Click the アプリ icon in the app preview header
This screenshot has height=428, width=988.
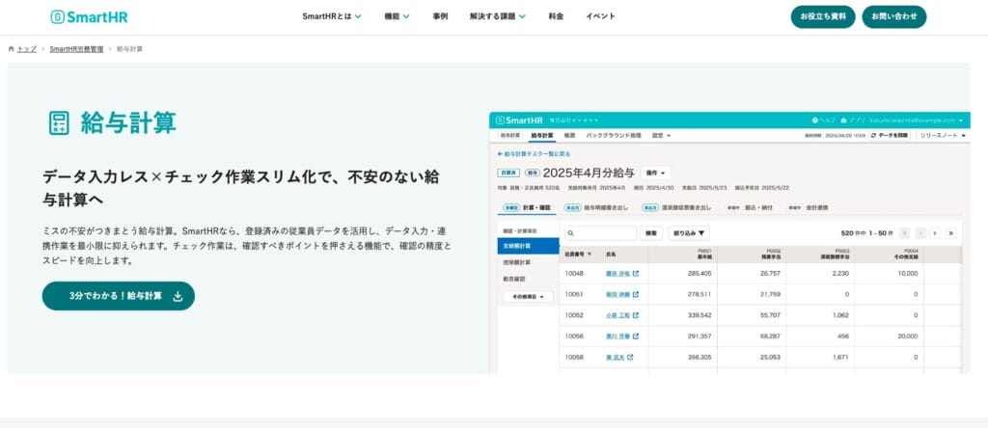tap(843, 120)
